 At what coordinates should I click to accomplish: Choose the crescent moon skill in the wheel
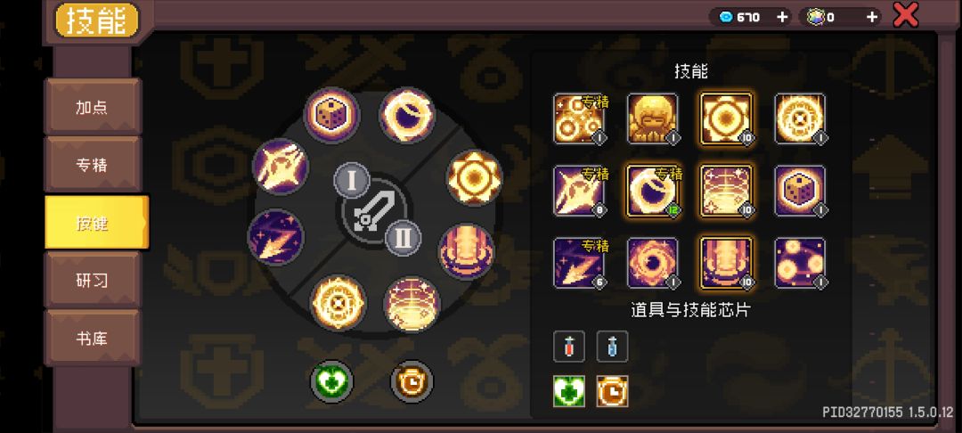(407, 115)
